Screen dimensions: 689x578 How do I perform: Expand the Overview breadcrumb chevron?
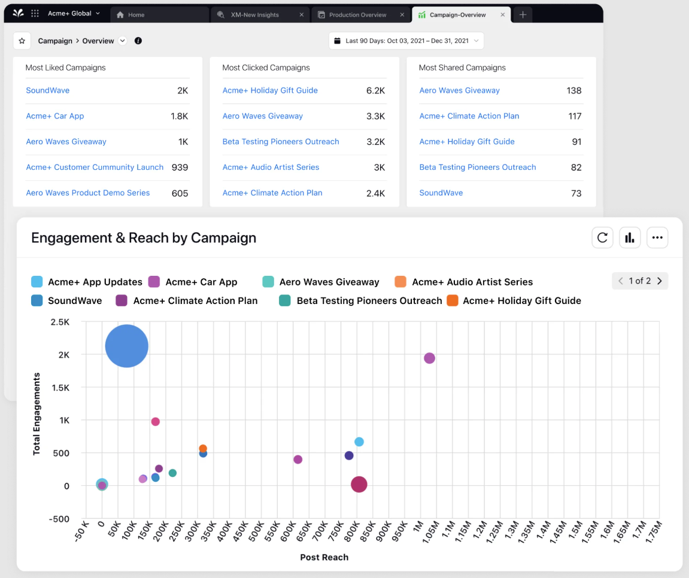[122, 41]
